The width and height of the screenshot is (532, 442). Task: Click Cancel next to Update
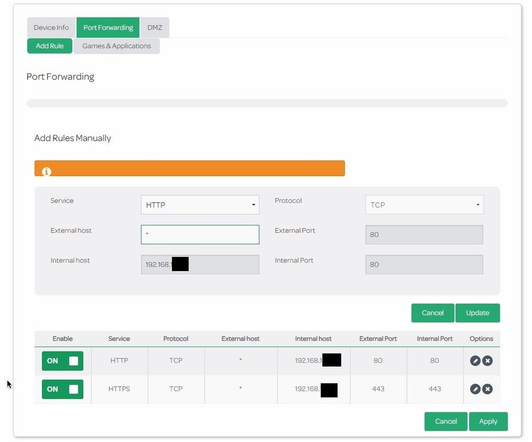pos(432,313)
